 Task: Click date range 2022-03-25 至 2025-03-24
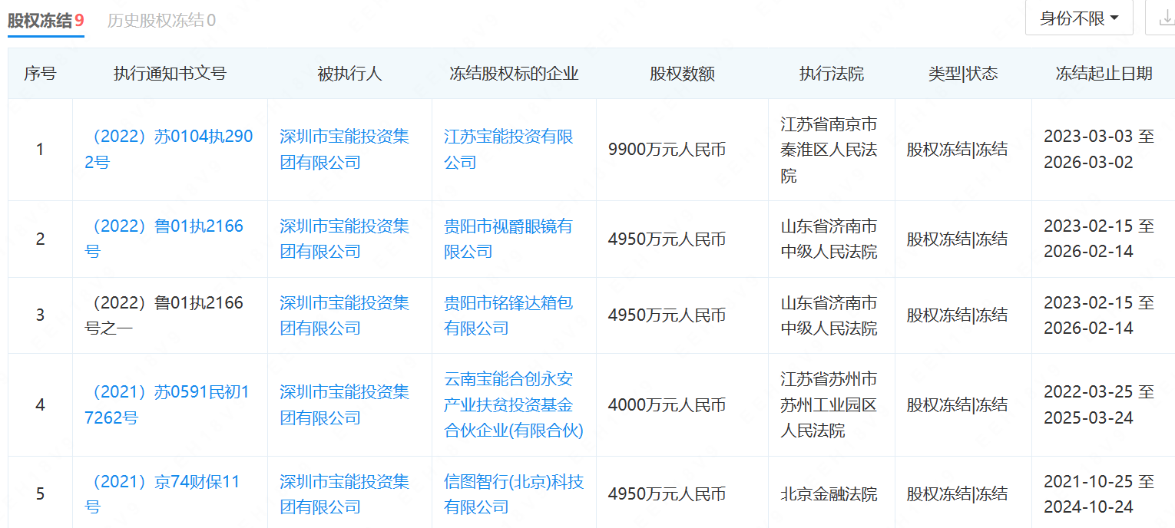[1099, 405]
